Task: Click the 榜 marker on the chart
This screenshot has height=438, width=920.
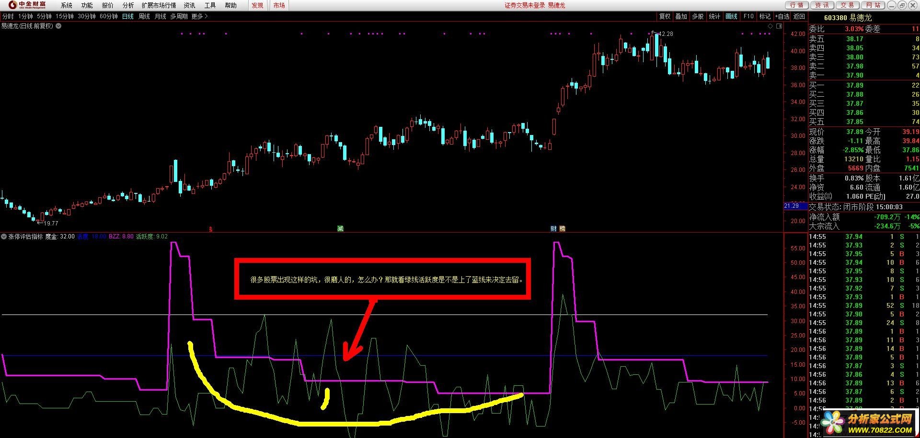Action: tap(563, 229)
